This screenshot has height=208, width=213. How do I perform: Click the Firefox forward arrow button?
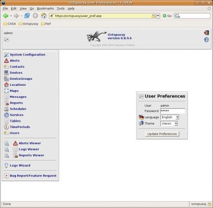click(16, 16)
